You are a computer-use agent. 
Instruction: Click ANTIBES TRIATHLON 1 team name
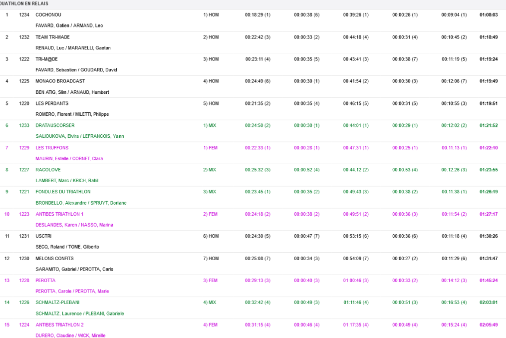59,214
